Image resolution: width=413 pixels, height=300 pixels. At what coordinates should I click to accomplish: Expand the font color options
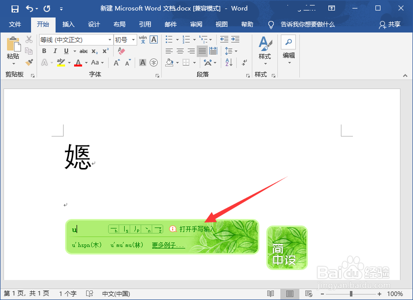(x=86, y=62)
